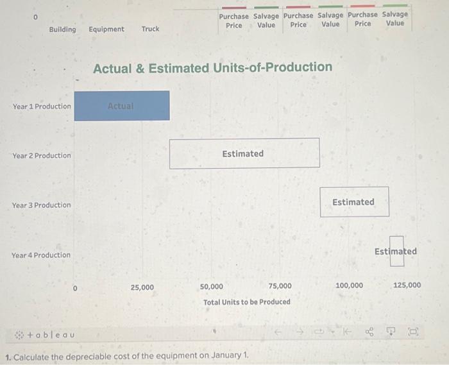Click the 'Equipment' axis label
The image size is (449, 365).
[x=106, y=30]
